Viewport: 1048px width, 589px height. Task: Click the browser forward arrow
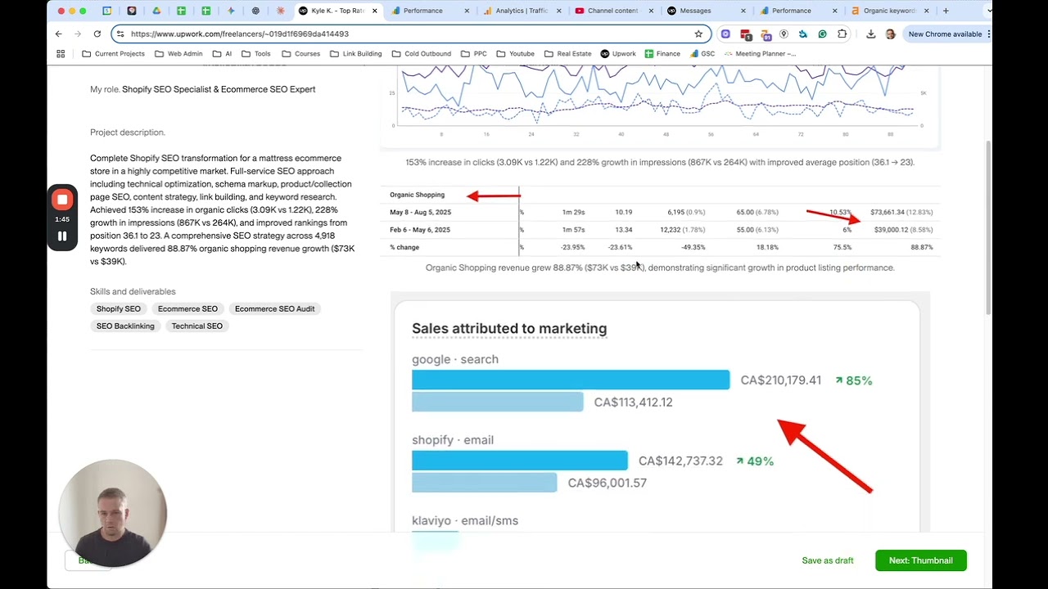click(78, 34)
